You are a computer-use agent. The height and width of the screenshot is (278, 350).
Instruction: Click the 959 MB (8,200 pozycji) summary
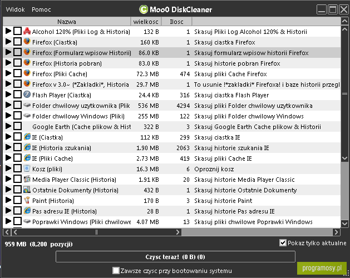(39, 244)
